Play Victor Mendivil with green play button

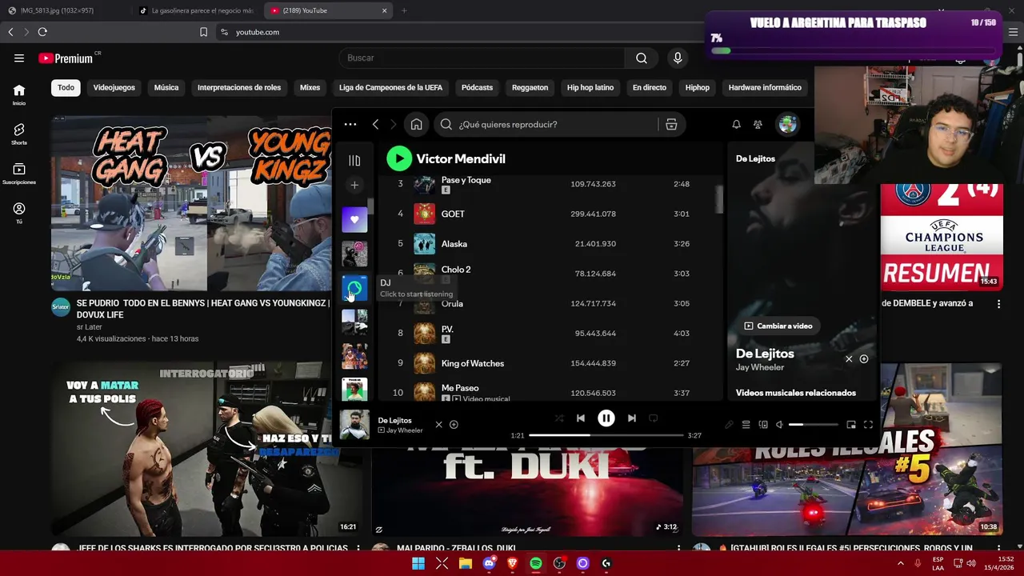[399, 158]
